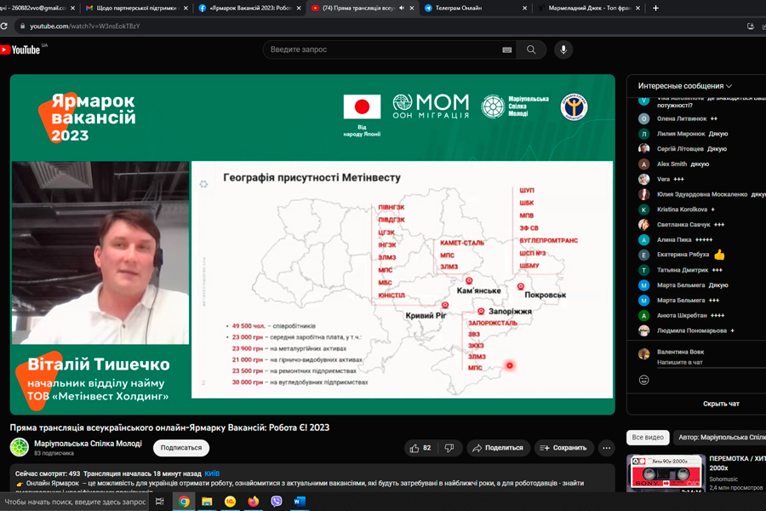
Task: Open Viber from the taskbar
Action: (276, 502)
